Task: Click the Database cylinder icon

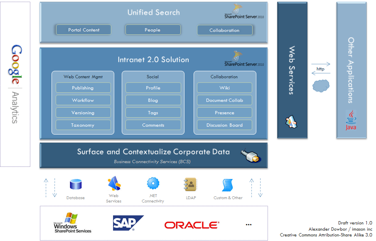Action: (x=76, y=185)
